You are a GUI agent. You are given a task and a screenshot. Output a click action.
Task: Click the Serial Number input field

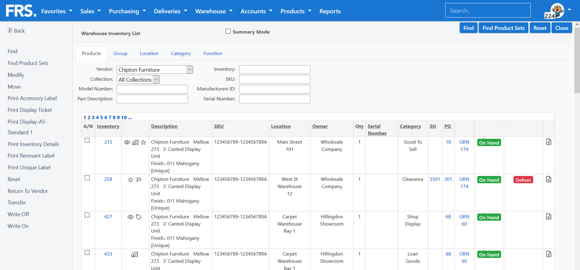[274, 99]
